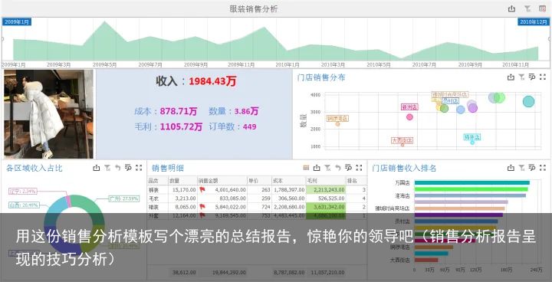Screen dimensions: 552x282
Task: Clear all filters using the top funnel icon
Action: click(527, 8)
